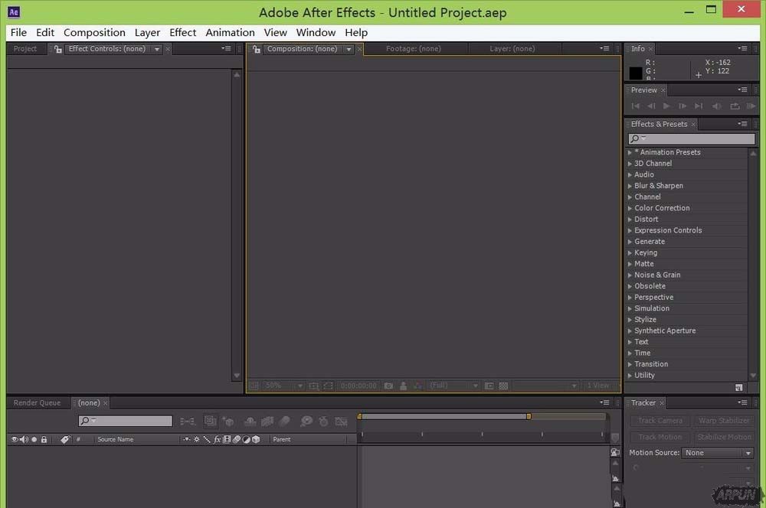This screenshot has height=508, width=766.
Task: Click the snapshot camera icon in Composition viewer
Action: click(x=388, y=386)
